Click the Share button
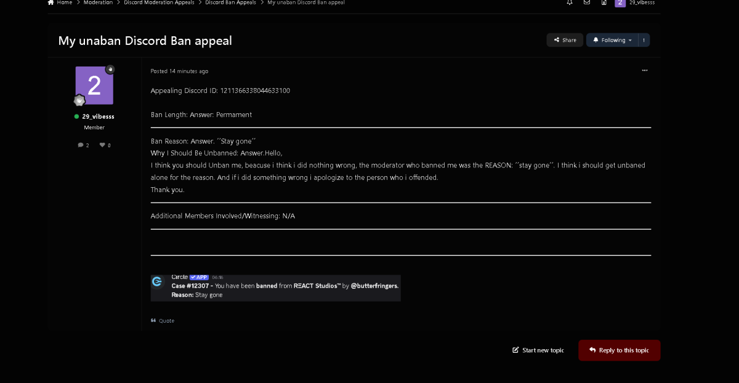Viewport: 739px width, 383px height. click(x=565, y=40)
